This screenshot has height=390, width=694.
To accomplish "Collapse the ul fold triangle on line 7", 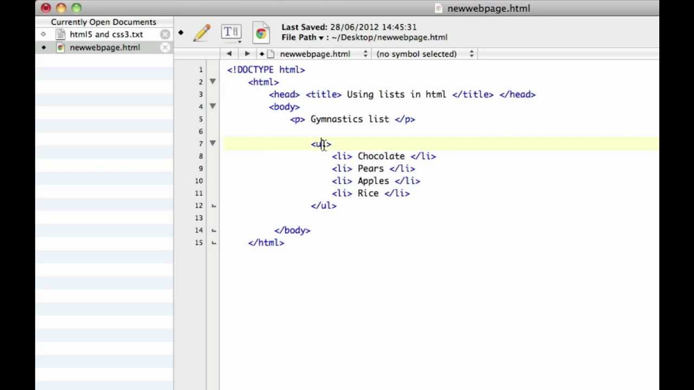I will coord(213,143).
